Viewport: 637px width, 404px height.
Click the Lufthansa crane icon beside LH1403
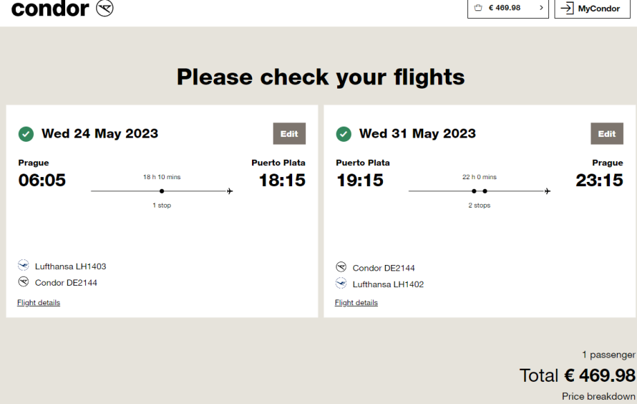click(x=24, y=266)
